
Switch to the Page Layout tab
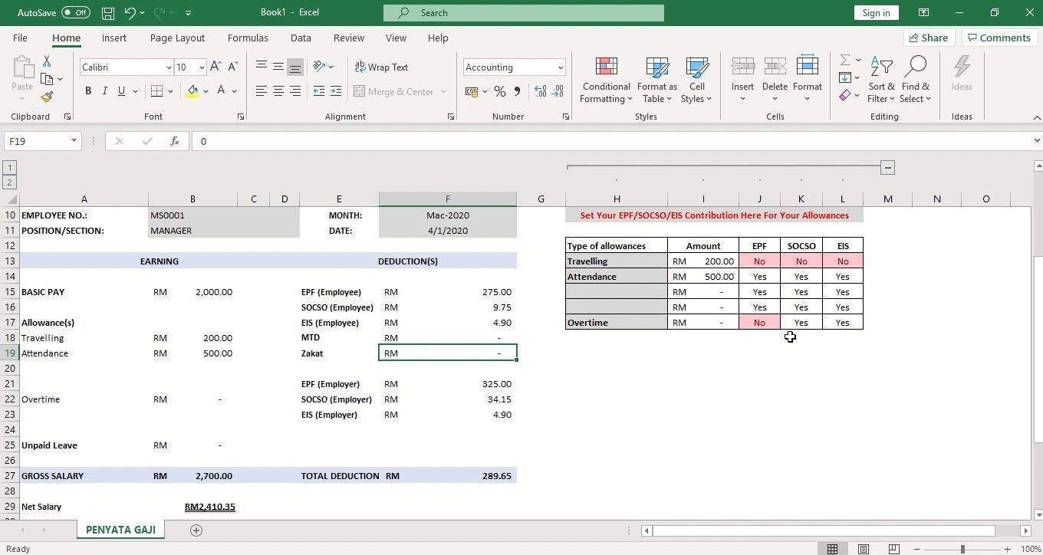[177, 38]
